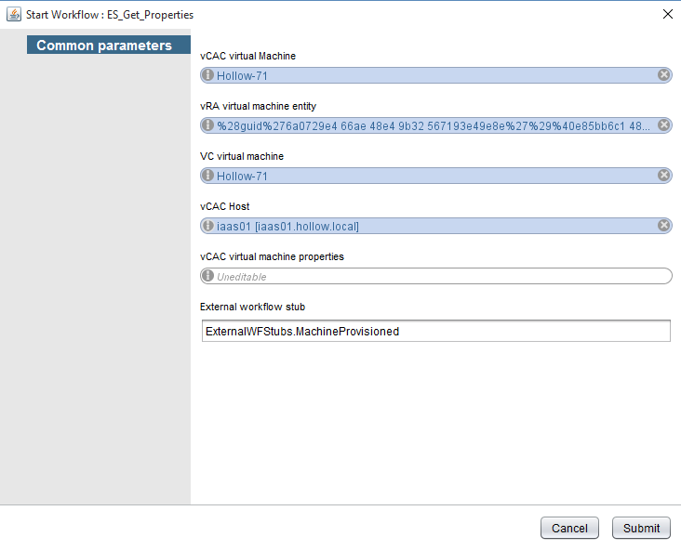The image size is (681, 550).
Task: Click info icon in vCAC Host field
Action: point(208,226)
